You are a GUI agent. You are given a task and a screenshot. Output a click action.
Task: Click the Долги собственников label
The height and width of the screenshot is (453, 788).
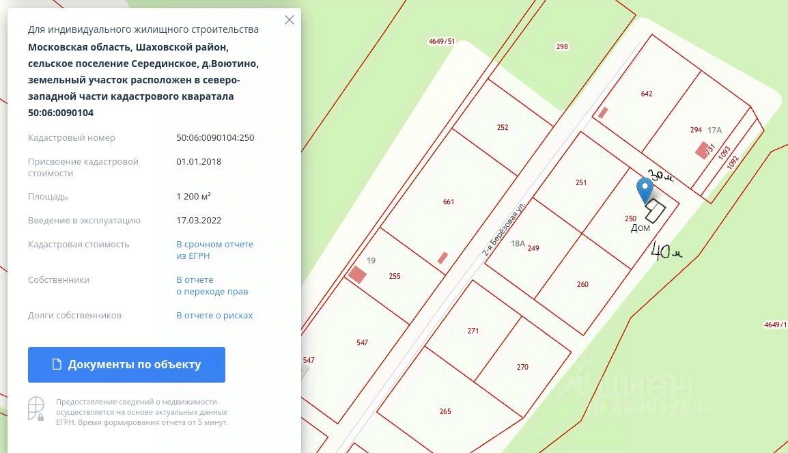pos(74,315)
